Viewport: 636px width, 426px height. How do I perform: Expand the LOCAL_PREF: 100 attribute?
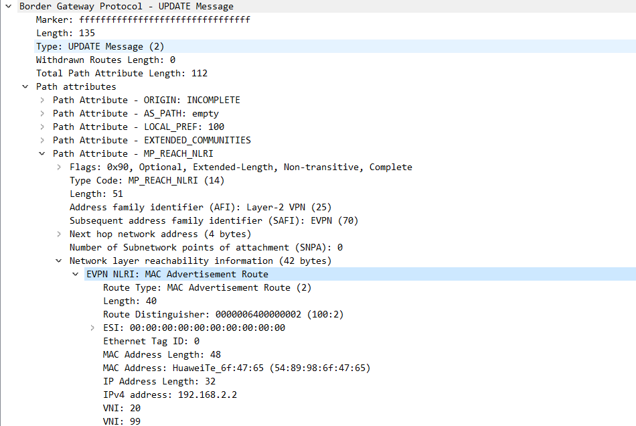(x=42, y=127)
